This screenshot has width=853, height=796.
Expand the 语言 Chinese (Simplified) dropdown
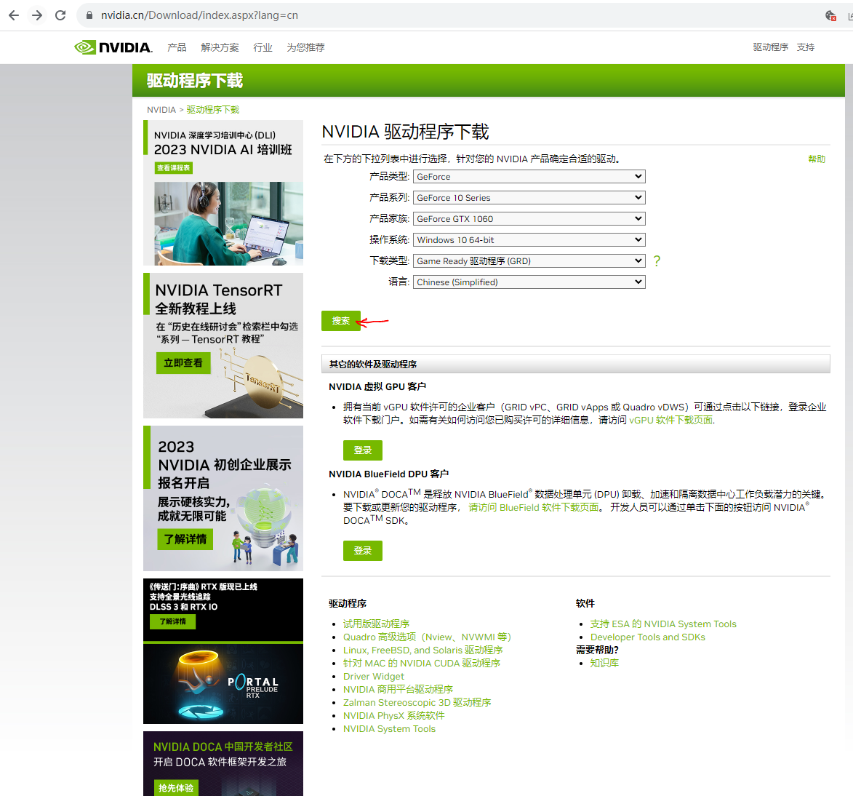click(529, 282)
